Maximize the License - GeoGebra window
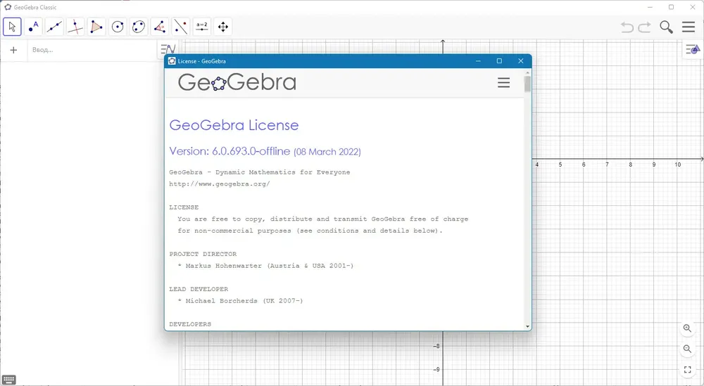The image size is (704, 386). (x=499, y=61)
